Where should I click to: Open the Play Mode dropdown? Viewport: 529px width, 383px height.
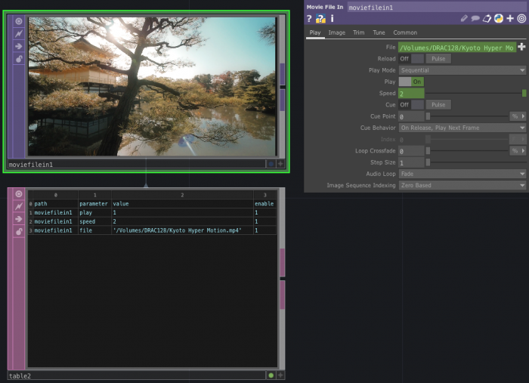[462, 70]
